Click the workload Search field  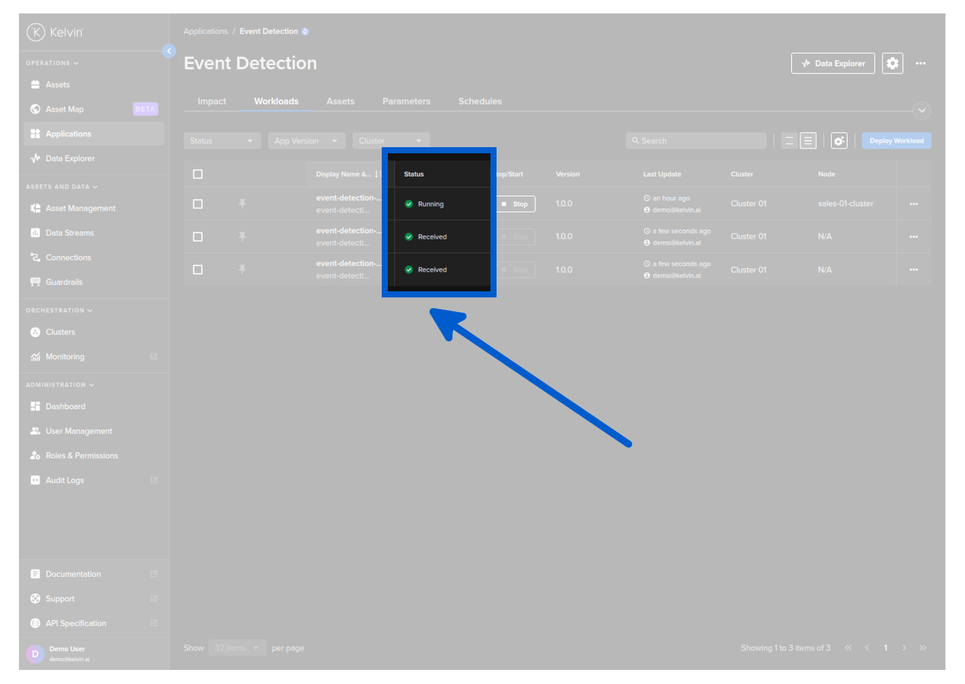coord(696,141)
